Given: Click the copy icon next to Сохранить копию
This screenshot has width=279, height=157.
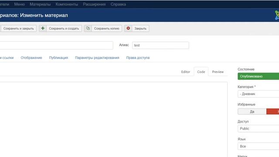Looking at the screenshot, I should click(88, 28).
